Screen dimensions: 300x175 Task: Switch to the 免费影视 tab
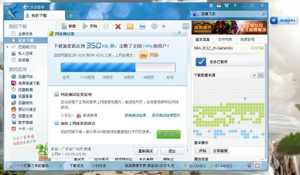[247, 39]
